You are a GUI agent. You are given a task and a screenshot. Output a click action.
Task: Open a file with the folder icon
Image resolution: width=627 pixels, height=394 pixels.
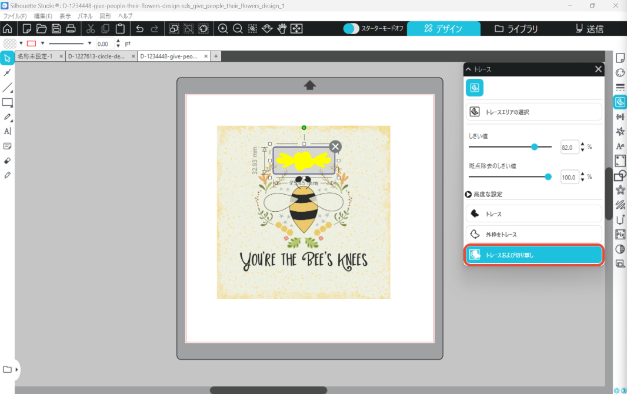(x=41, y=28)
